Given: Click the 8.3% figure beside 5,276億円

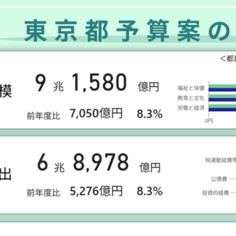Looking at the screenshot, I should click(150, 191).
